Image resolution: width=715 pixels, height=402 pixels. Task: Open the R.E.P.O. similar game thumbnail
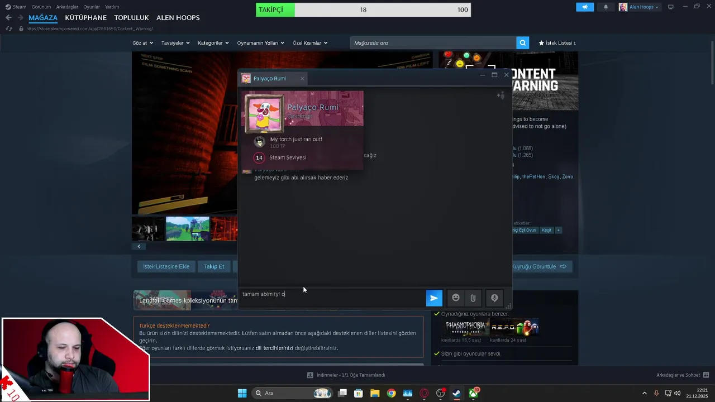514,327
